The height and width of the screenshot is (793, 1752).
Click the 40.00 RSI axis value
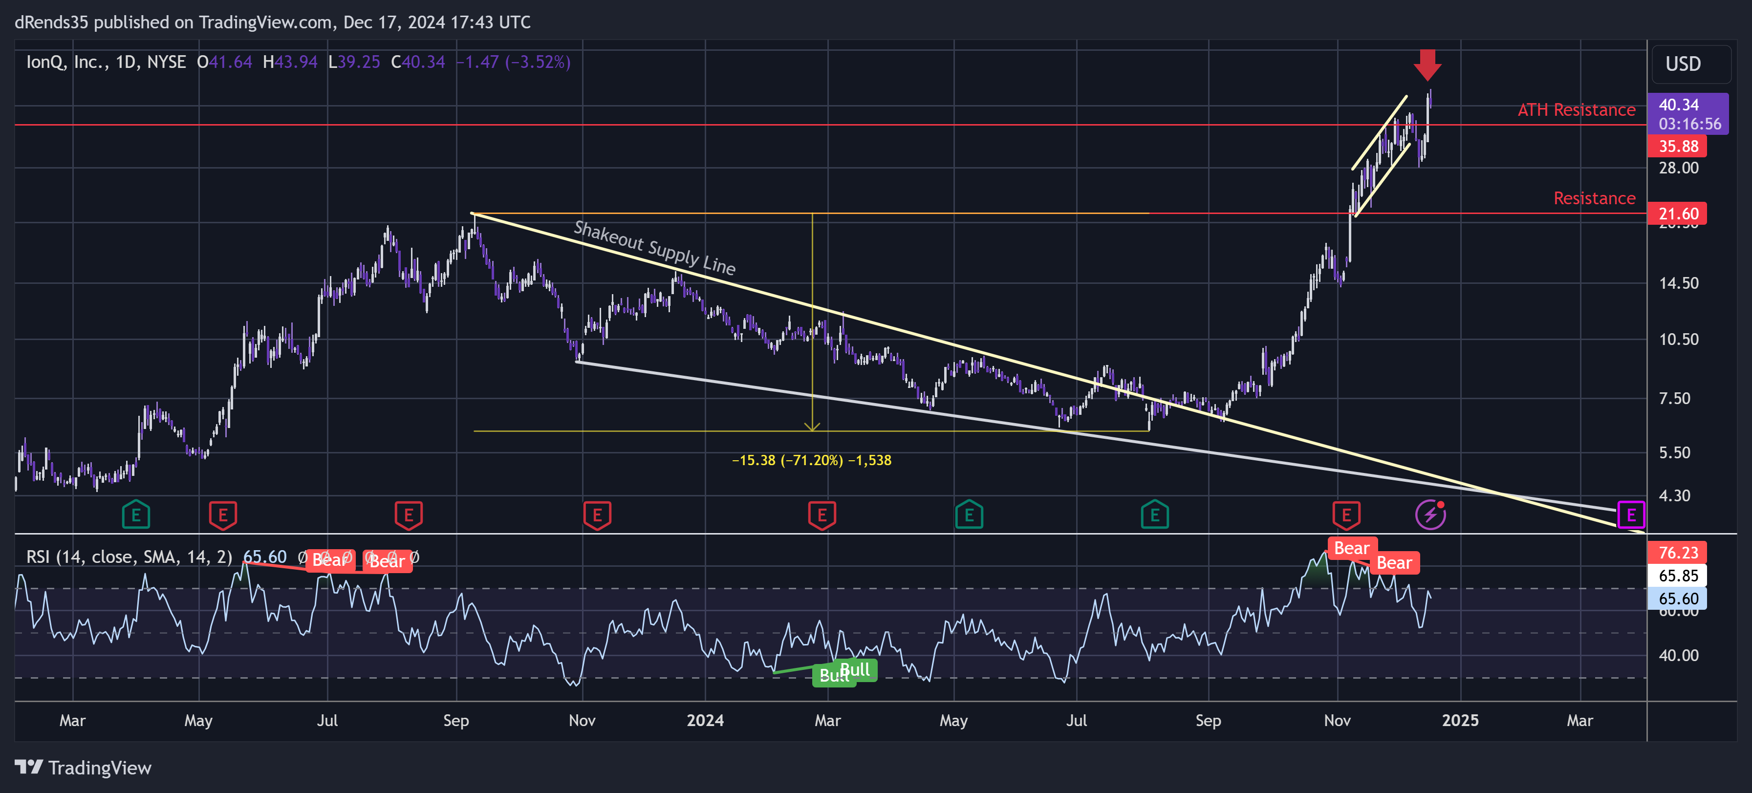coord(1679,656)
